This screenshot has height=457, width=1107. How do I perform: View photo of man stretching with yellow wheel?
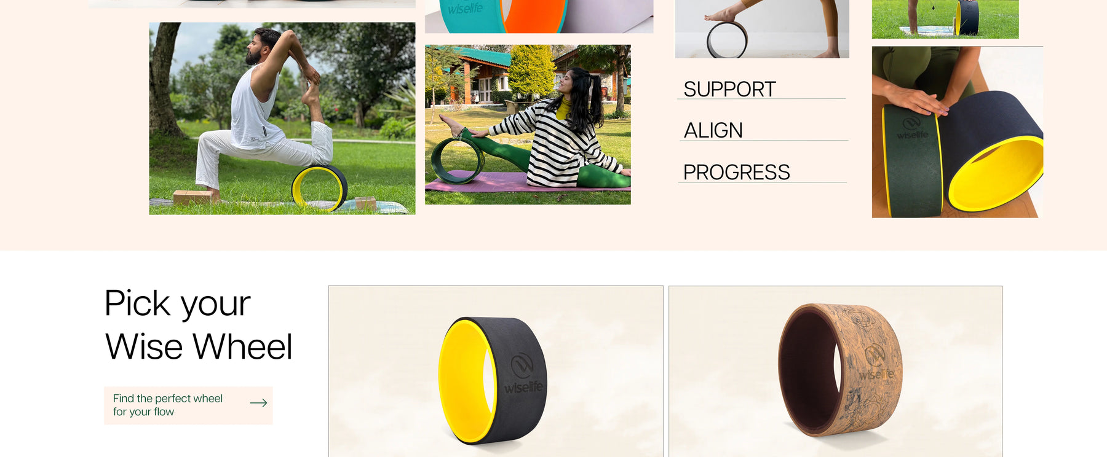[282, 119]
